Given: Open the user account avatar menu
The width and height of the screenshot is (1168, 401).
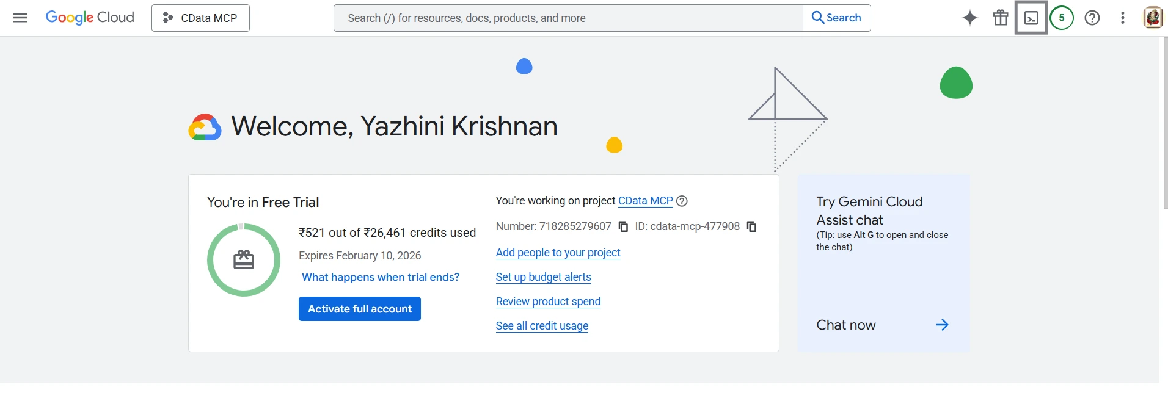Looking at the screenshot, I should tap(1153, 18).
